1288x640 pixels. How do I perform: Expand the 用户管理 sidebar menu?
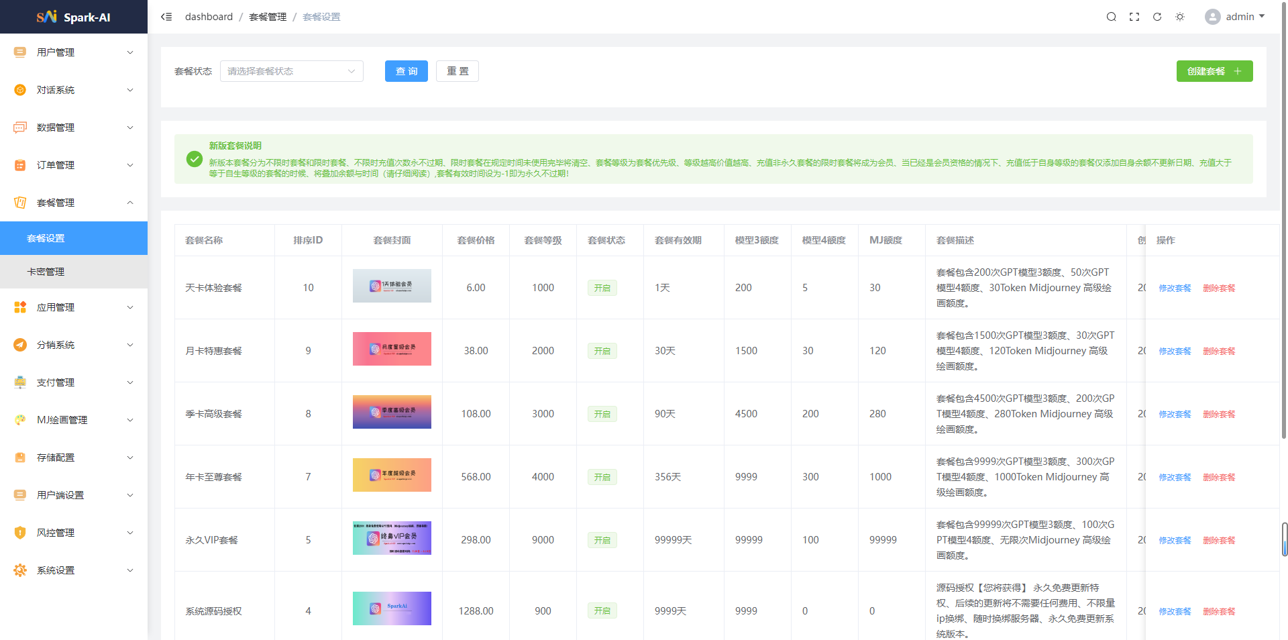(x=74, y=52)
